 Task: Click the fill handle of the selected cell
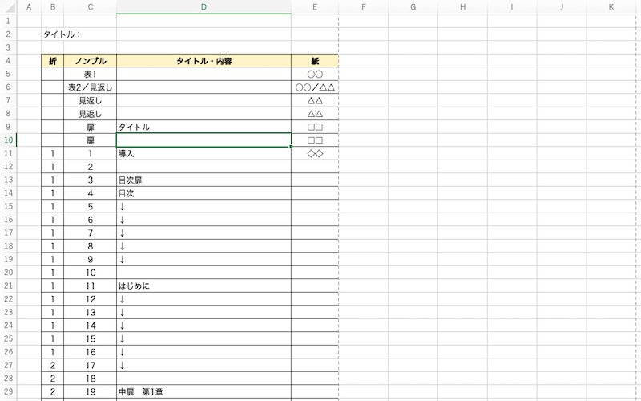[x=291, y=147]
